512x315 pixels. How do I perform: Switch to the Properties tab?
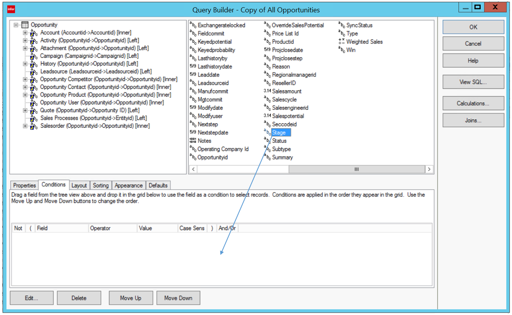tap(25, 185)
